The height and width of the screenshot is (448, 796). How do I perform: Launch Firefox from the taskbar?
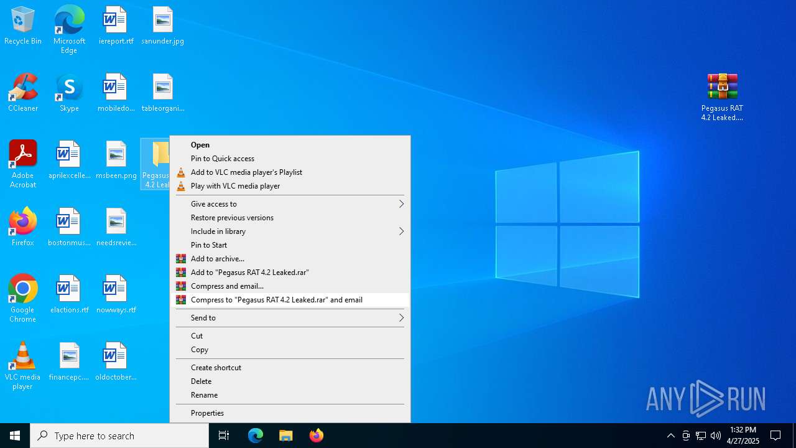[316, 436]
